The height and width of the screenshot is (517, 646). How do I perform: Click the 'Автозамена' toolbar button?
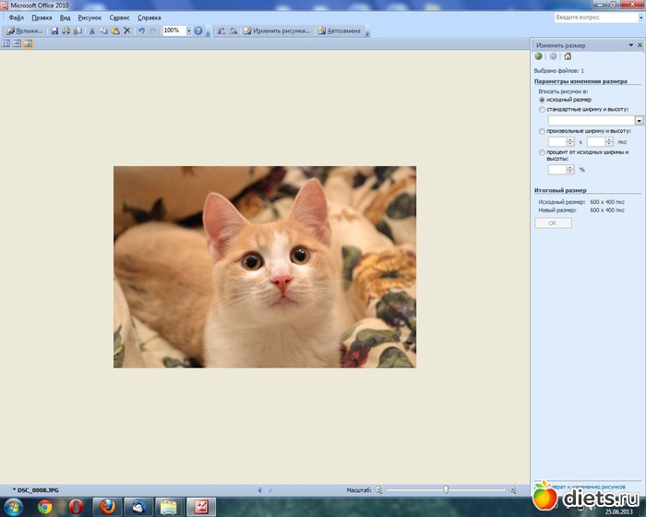(x=340, y=30)
